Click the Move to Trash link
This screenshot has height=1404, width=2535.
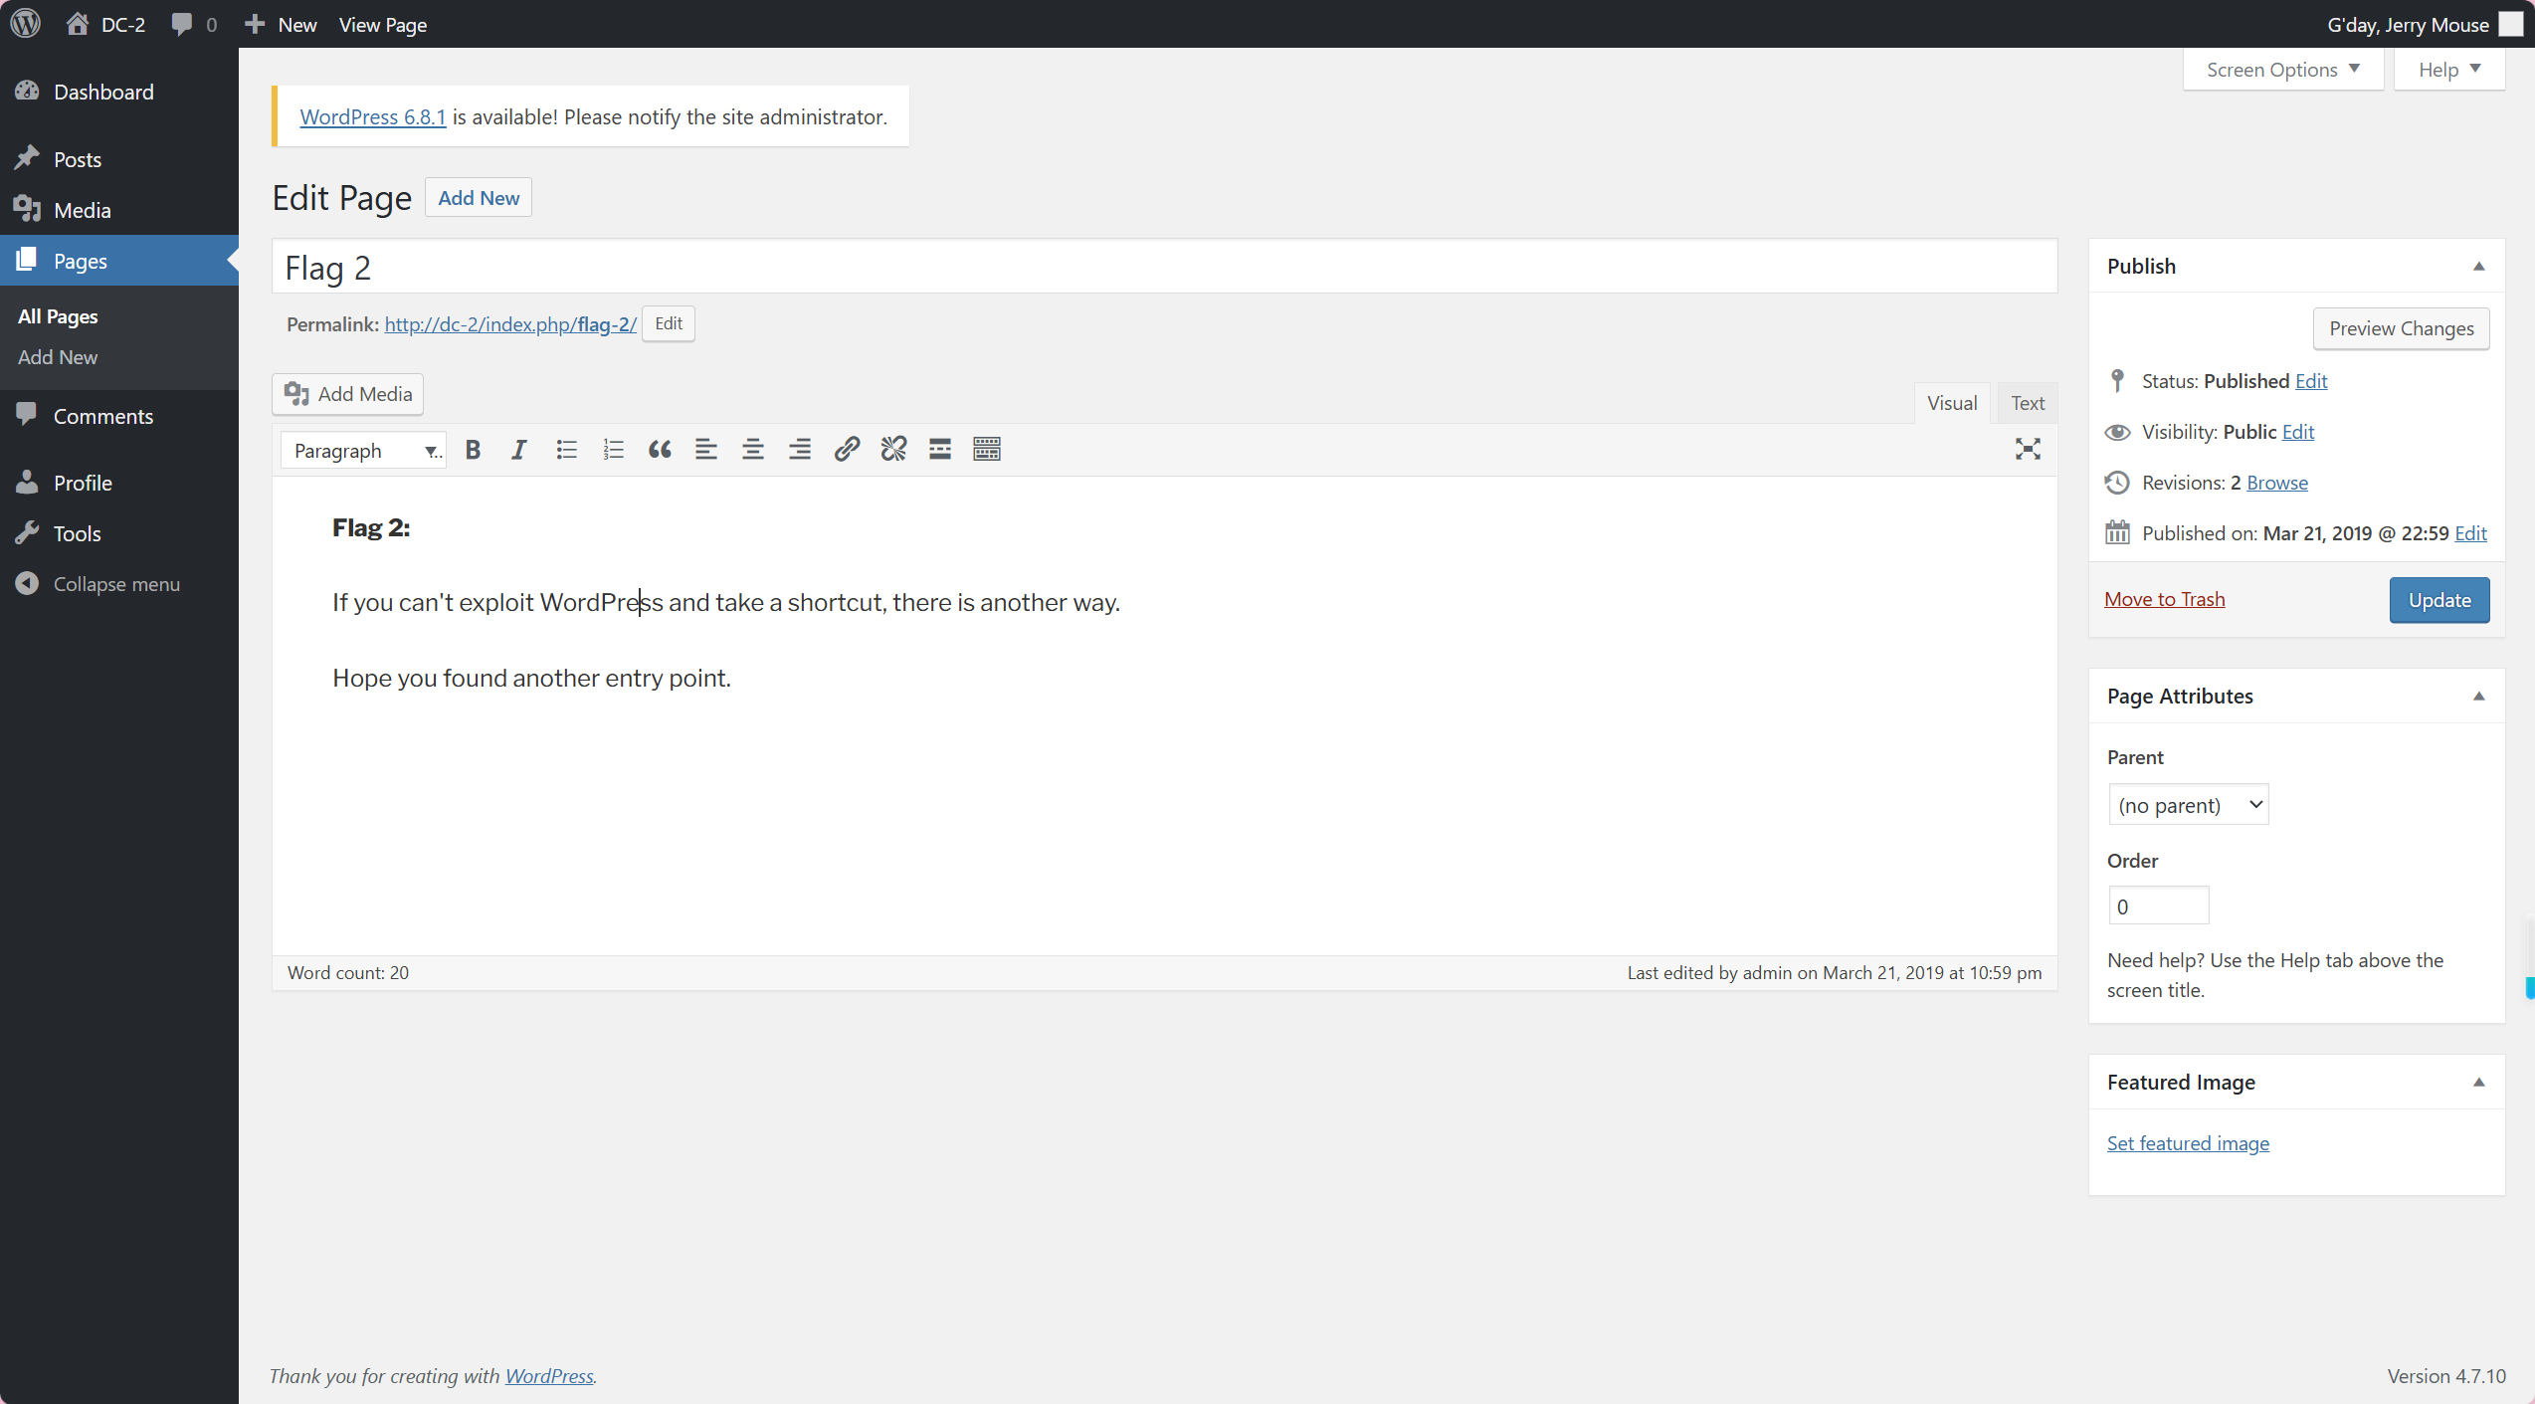click(2164, 599)
